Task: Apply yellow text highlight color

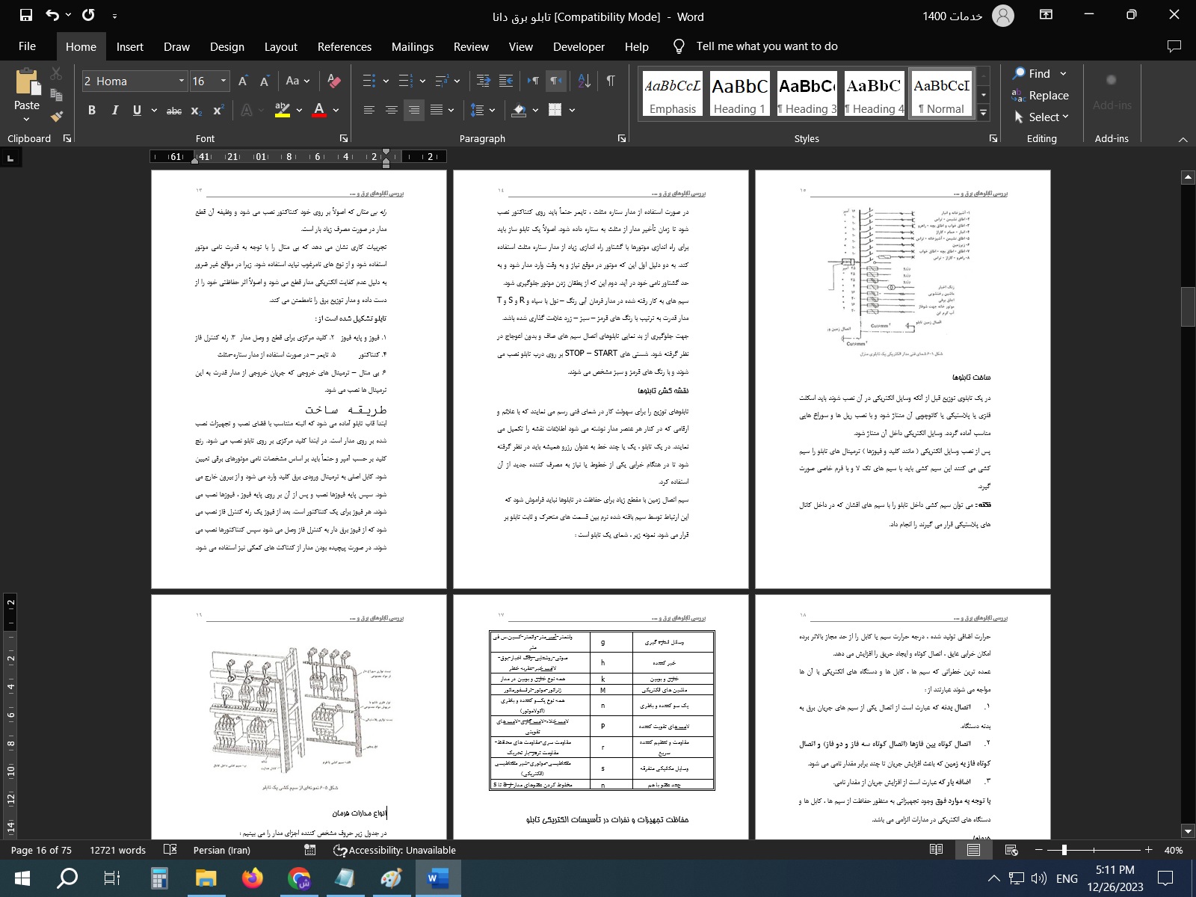Action: 282,111
